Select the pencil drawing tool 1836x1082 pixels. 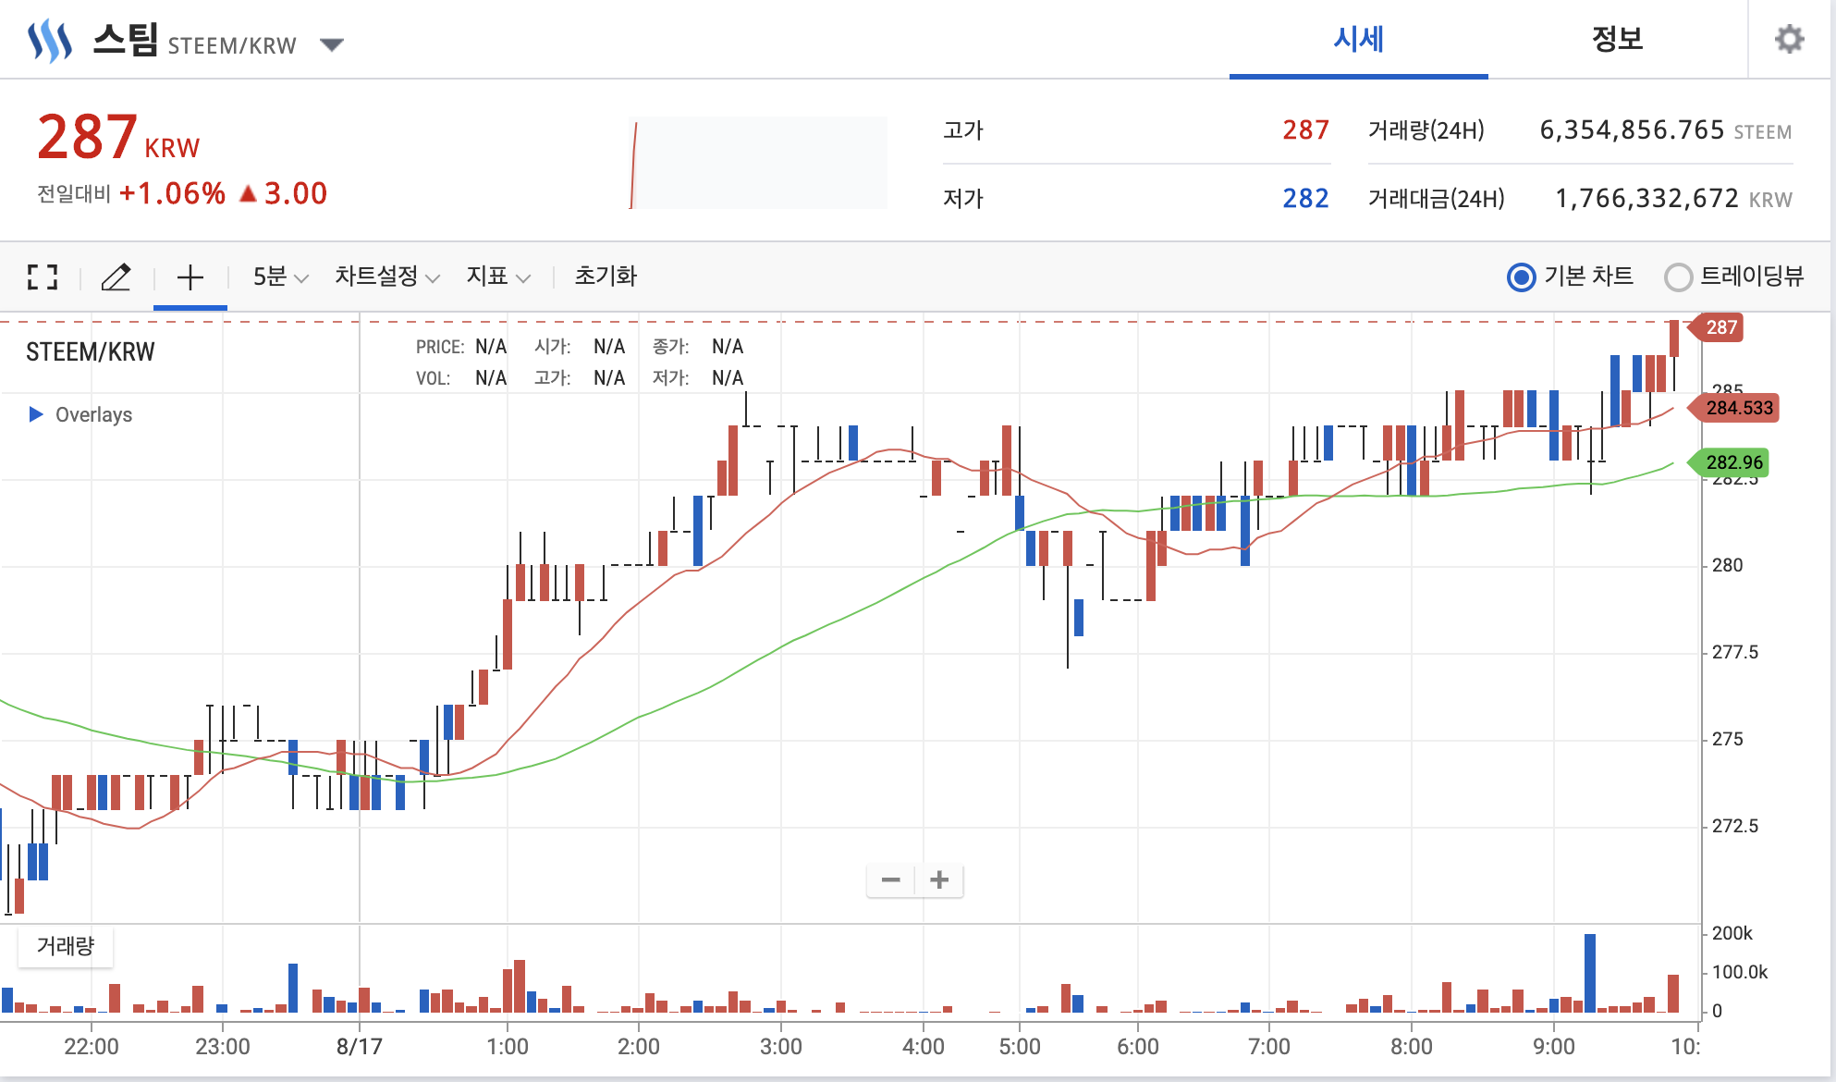click(x=116, y=277)
